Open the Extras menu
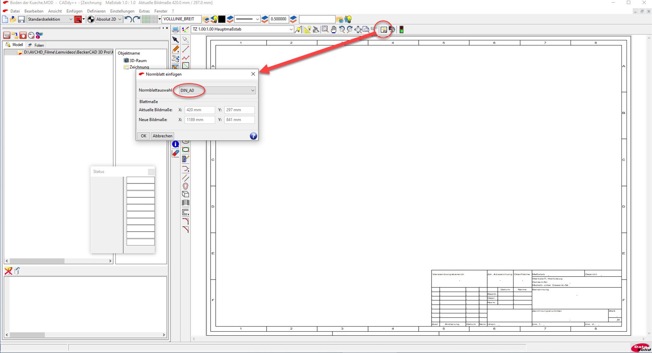 coord(144,11)
